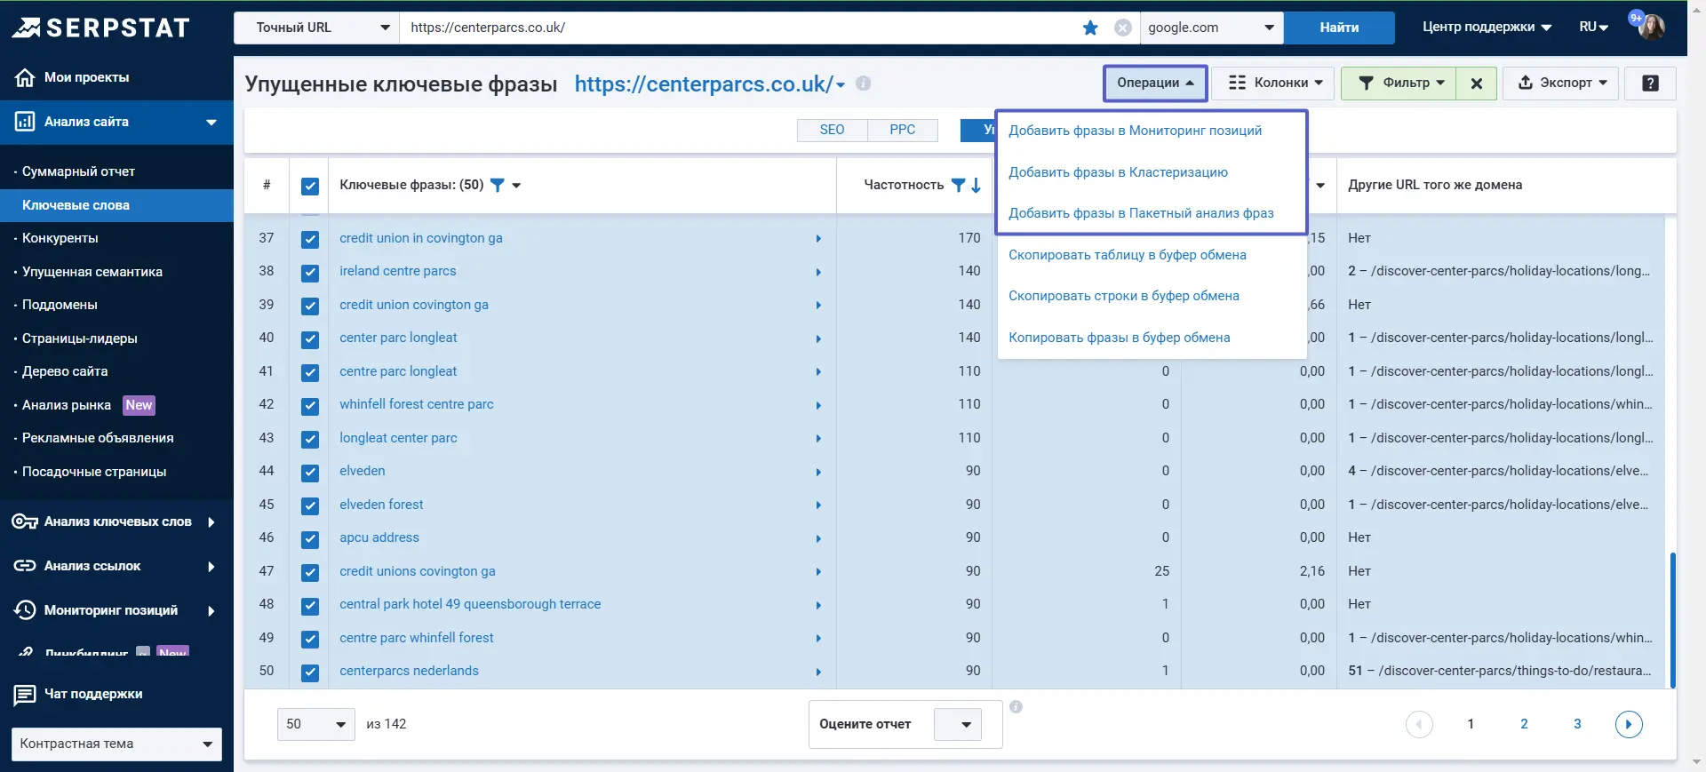Uncheck row 50 checkbox
The height and width of the screenshot is (772, 1706).
pyautogui.click(x=309, y=672)
